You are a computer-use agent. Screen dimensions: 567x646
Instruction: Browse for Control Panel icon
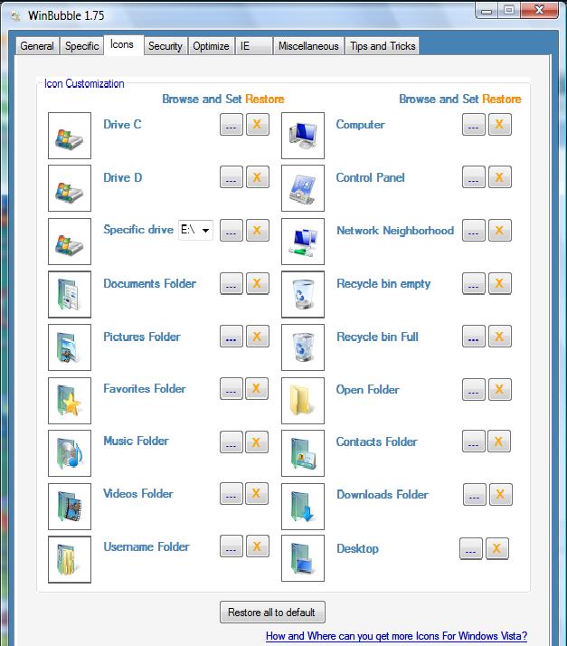click(474, 177)
